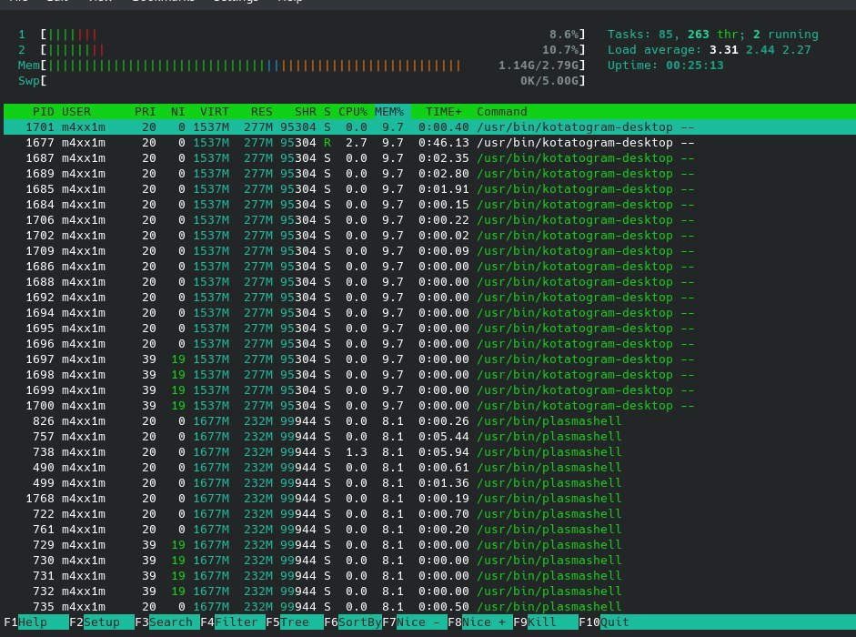Click the CPU 1 usage meter bar

(312, 35)
